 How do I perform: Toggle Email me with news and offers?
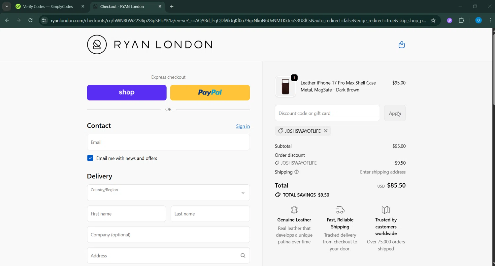90,158
